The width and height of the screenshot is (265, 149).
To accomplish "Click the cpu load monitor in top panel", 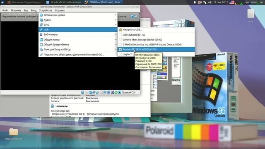I will click(247, 2).
